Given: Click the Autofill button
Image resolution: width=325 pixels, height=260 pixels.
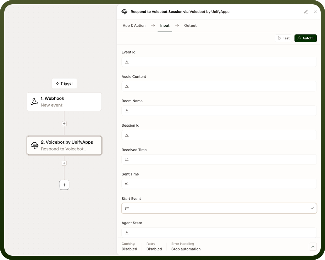Looking at the screenshot, I should click(x=305, y=38).
